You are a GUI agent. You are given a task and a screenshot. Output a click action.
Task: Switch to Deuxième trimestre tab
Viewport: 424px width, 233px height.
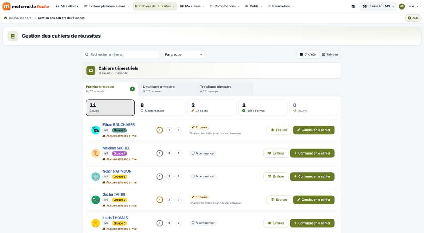tap(167, 89)
